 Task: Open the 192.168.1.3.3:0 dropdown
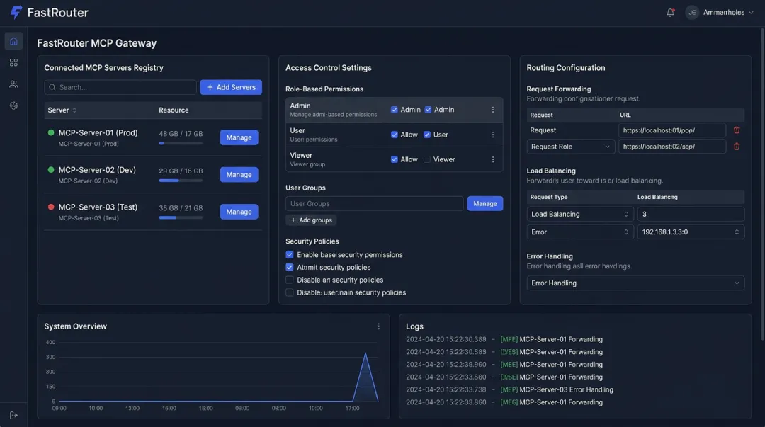pos(691,232)
